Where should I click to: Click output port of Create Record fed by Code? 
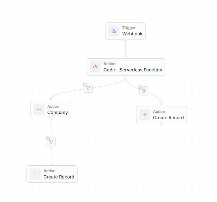(x=161, y=123)
